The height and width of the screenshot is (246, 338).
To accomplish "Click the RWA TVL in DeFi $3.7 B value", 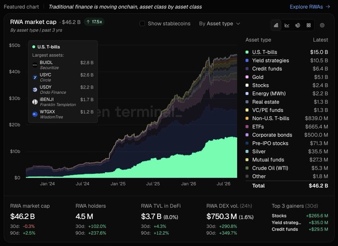I will point(151,217).
